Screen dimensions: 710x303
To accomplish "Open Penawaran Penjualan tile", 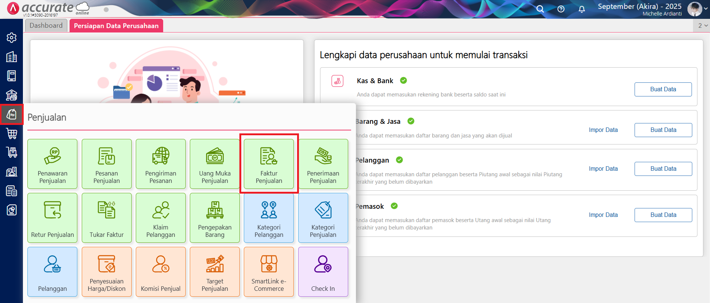I will [52, 164].
